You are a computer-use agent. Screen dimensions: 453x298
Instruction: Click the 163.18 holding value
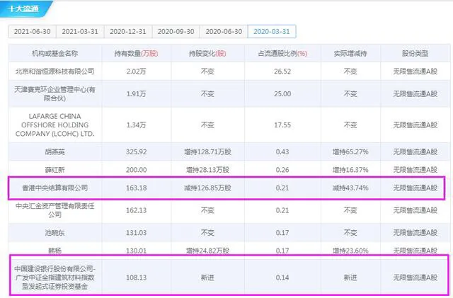click(x=136, y=188)
